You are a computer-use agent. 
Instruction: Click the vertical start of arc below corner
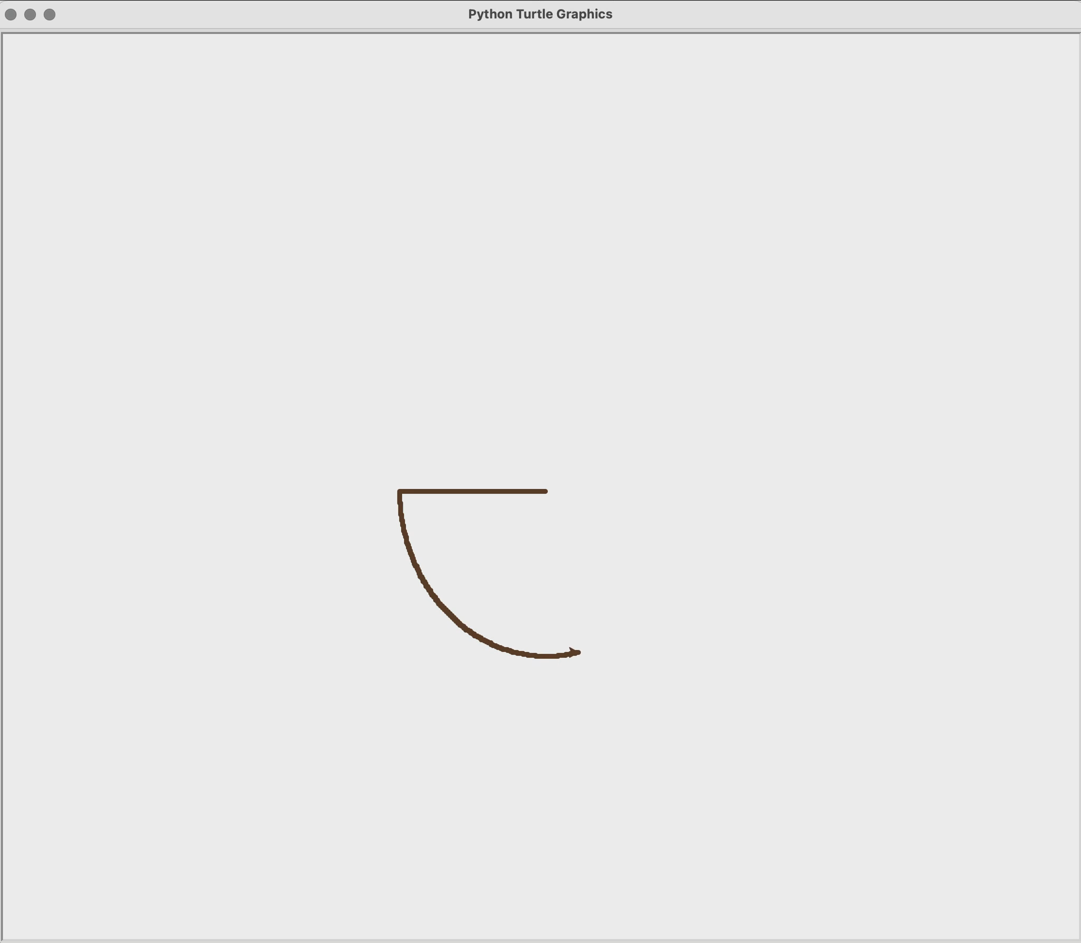pyautogui.click(x=400, y=509)
